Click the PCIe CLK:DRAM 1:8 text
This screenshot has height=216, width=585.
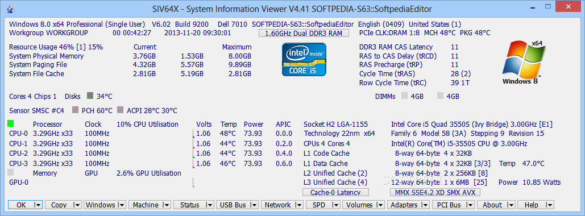389,33
